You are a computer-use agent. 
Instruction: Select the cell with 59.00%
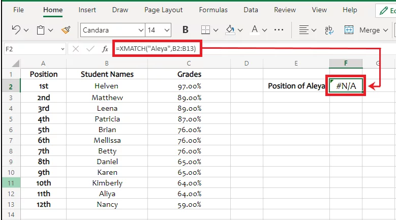click(189, 204)
